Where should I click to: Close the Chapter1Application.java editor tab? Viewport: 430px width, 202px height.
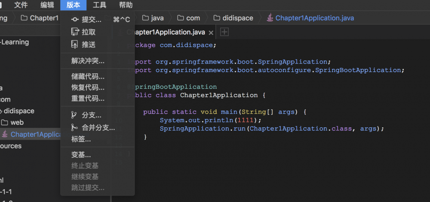(211, 33)
